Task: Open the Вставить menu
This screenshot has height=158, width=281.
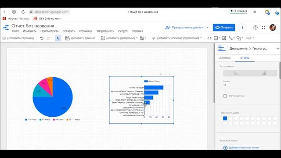Action: [69, 31]
